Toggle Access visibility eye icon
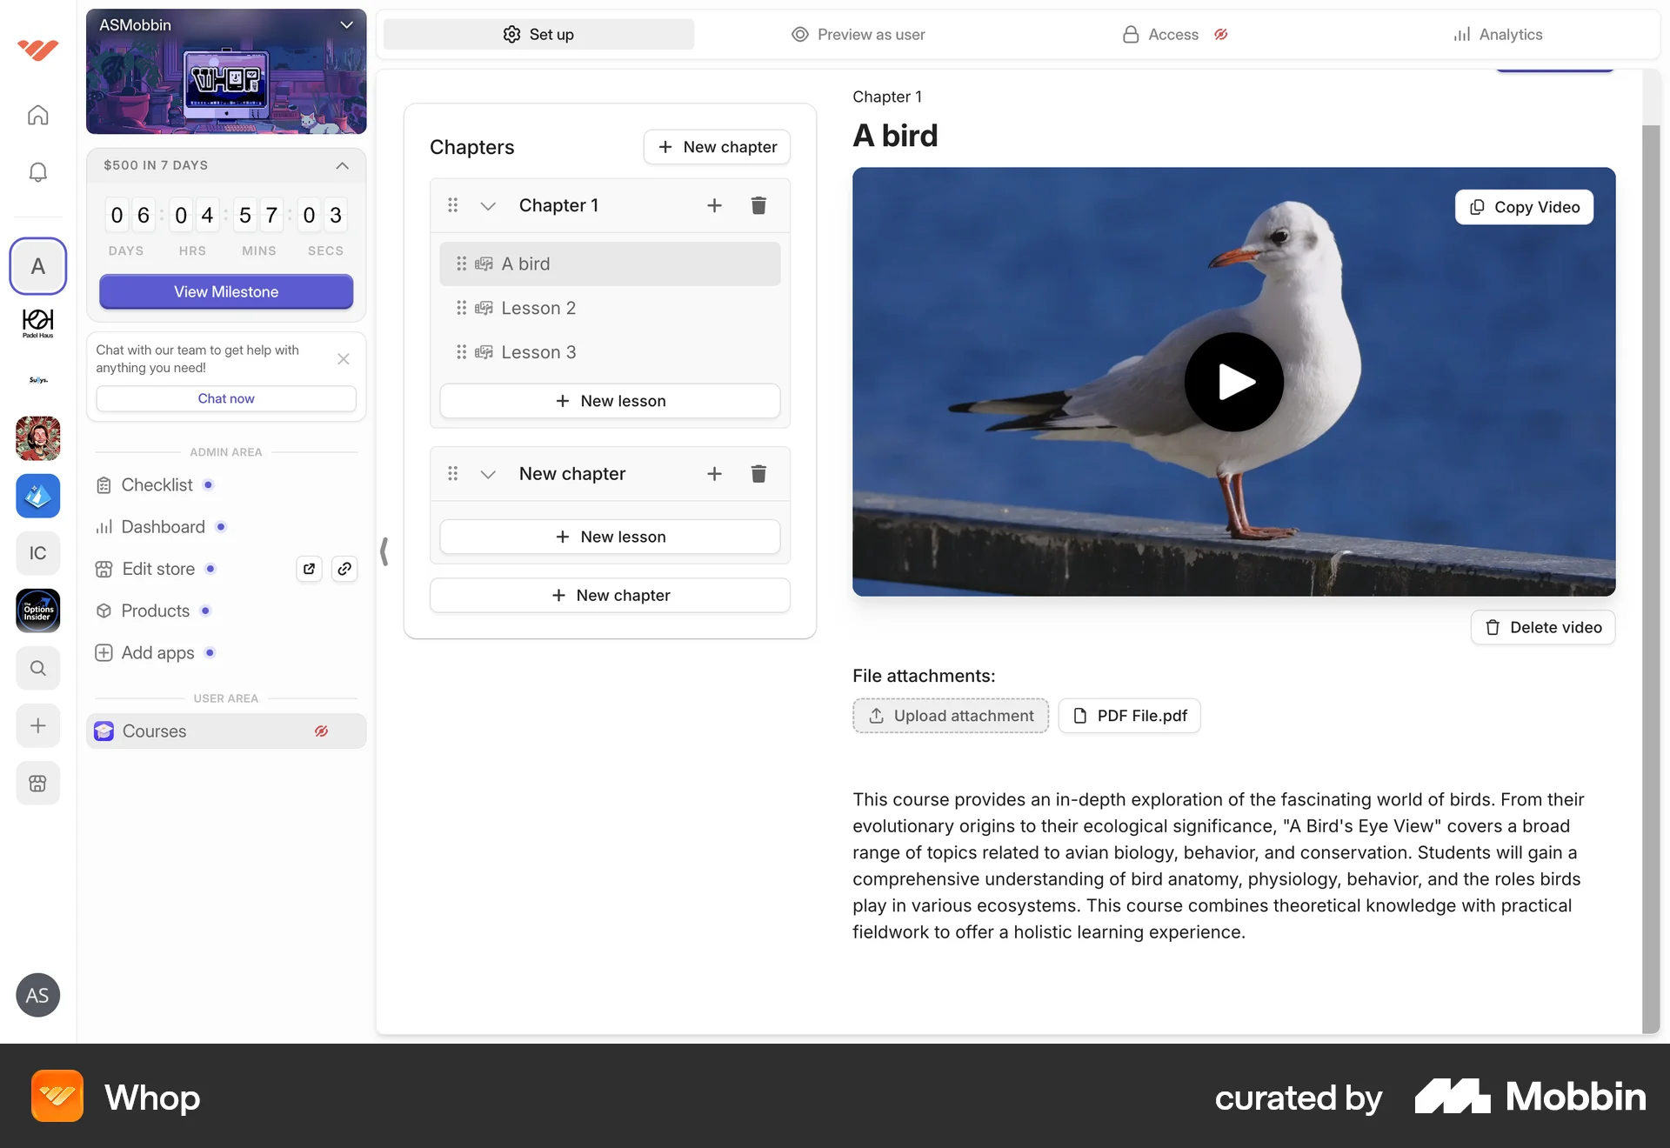The image size is (1670, 1148). (x=1221, y=34)
